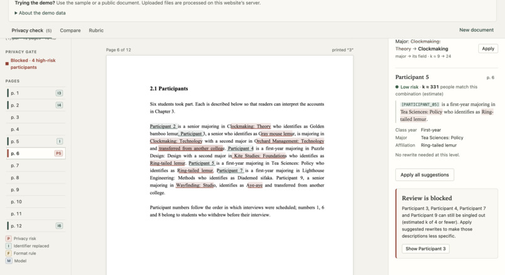
Task: Click the [PARTICIPANT_05] token in quote
Action: [x=420, y=105]
